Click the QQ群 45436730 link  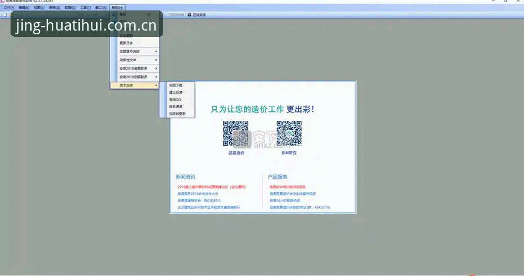point(300,207)
